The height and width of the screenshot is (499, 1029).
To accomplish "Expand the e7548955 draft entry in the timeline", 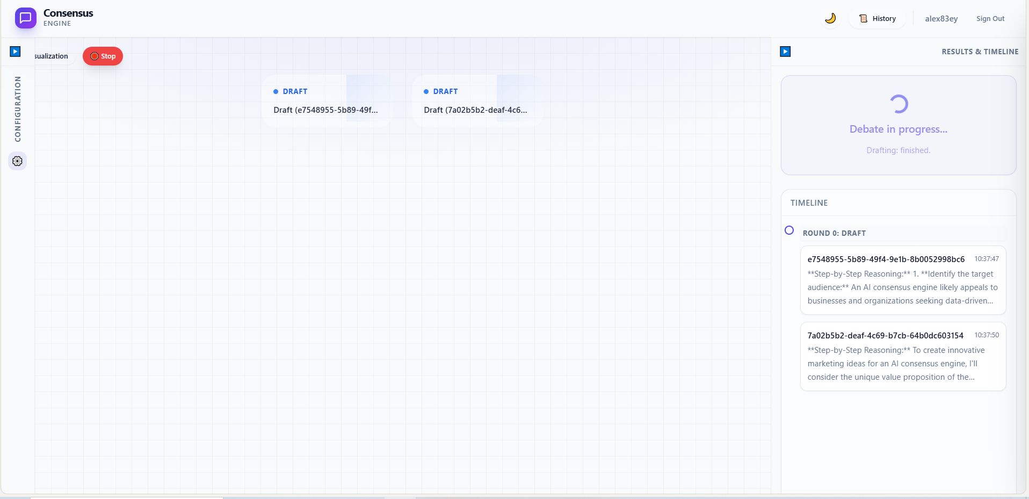I will pos(902,280).
